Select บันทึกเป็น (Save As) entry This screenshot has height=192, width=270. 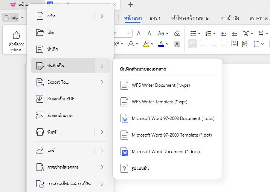click(x=63, y=66)
